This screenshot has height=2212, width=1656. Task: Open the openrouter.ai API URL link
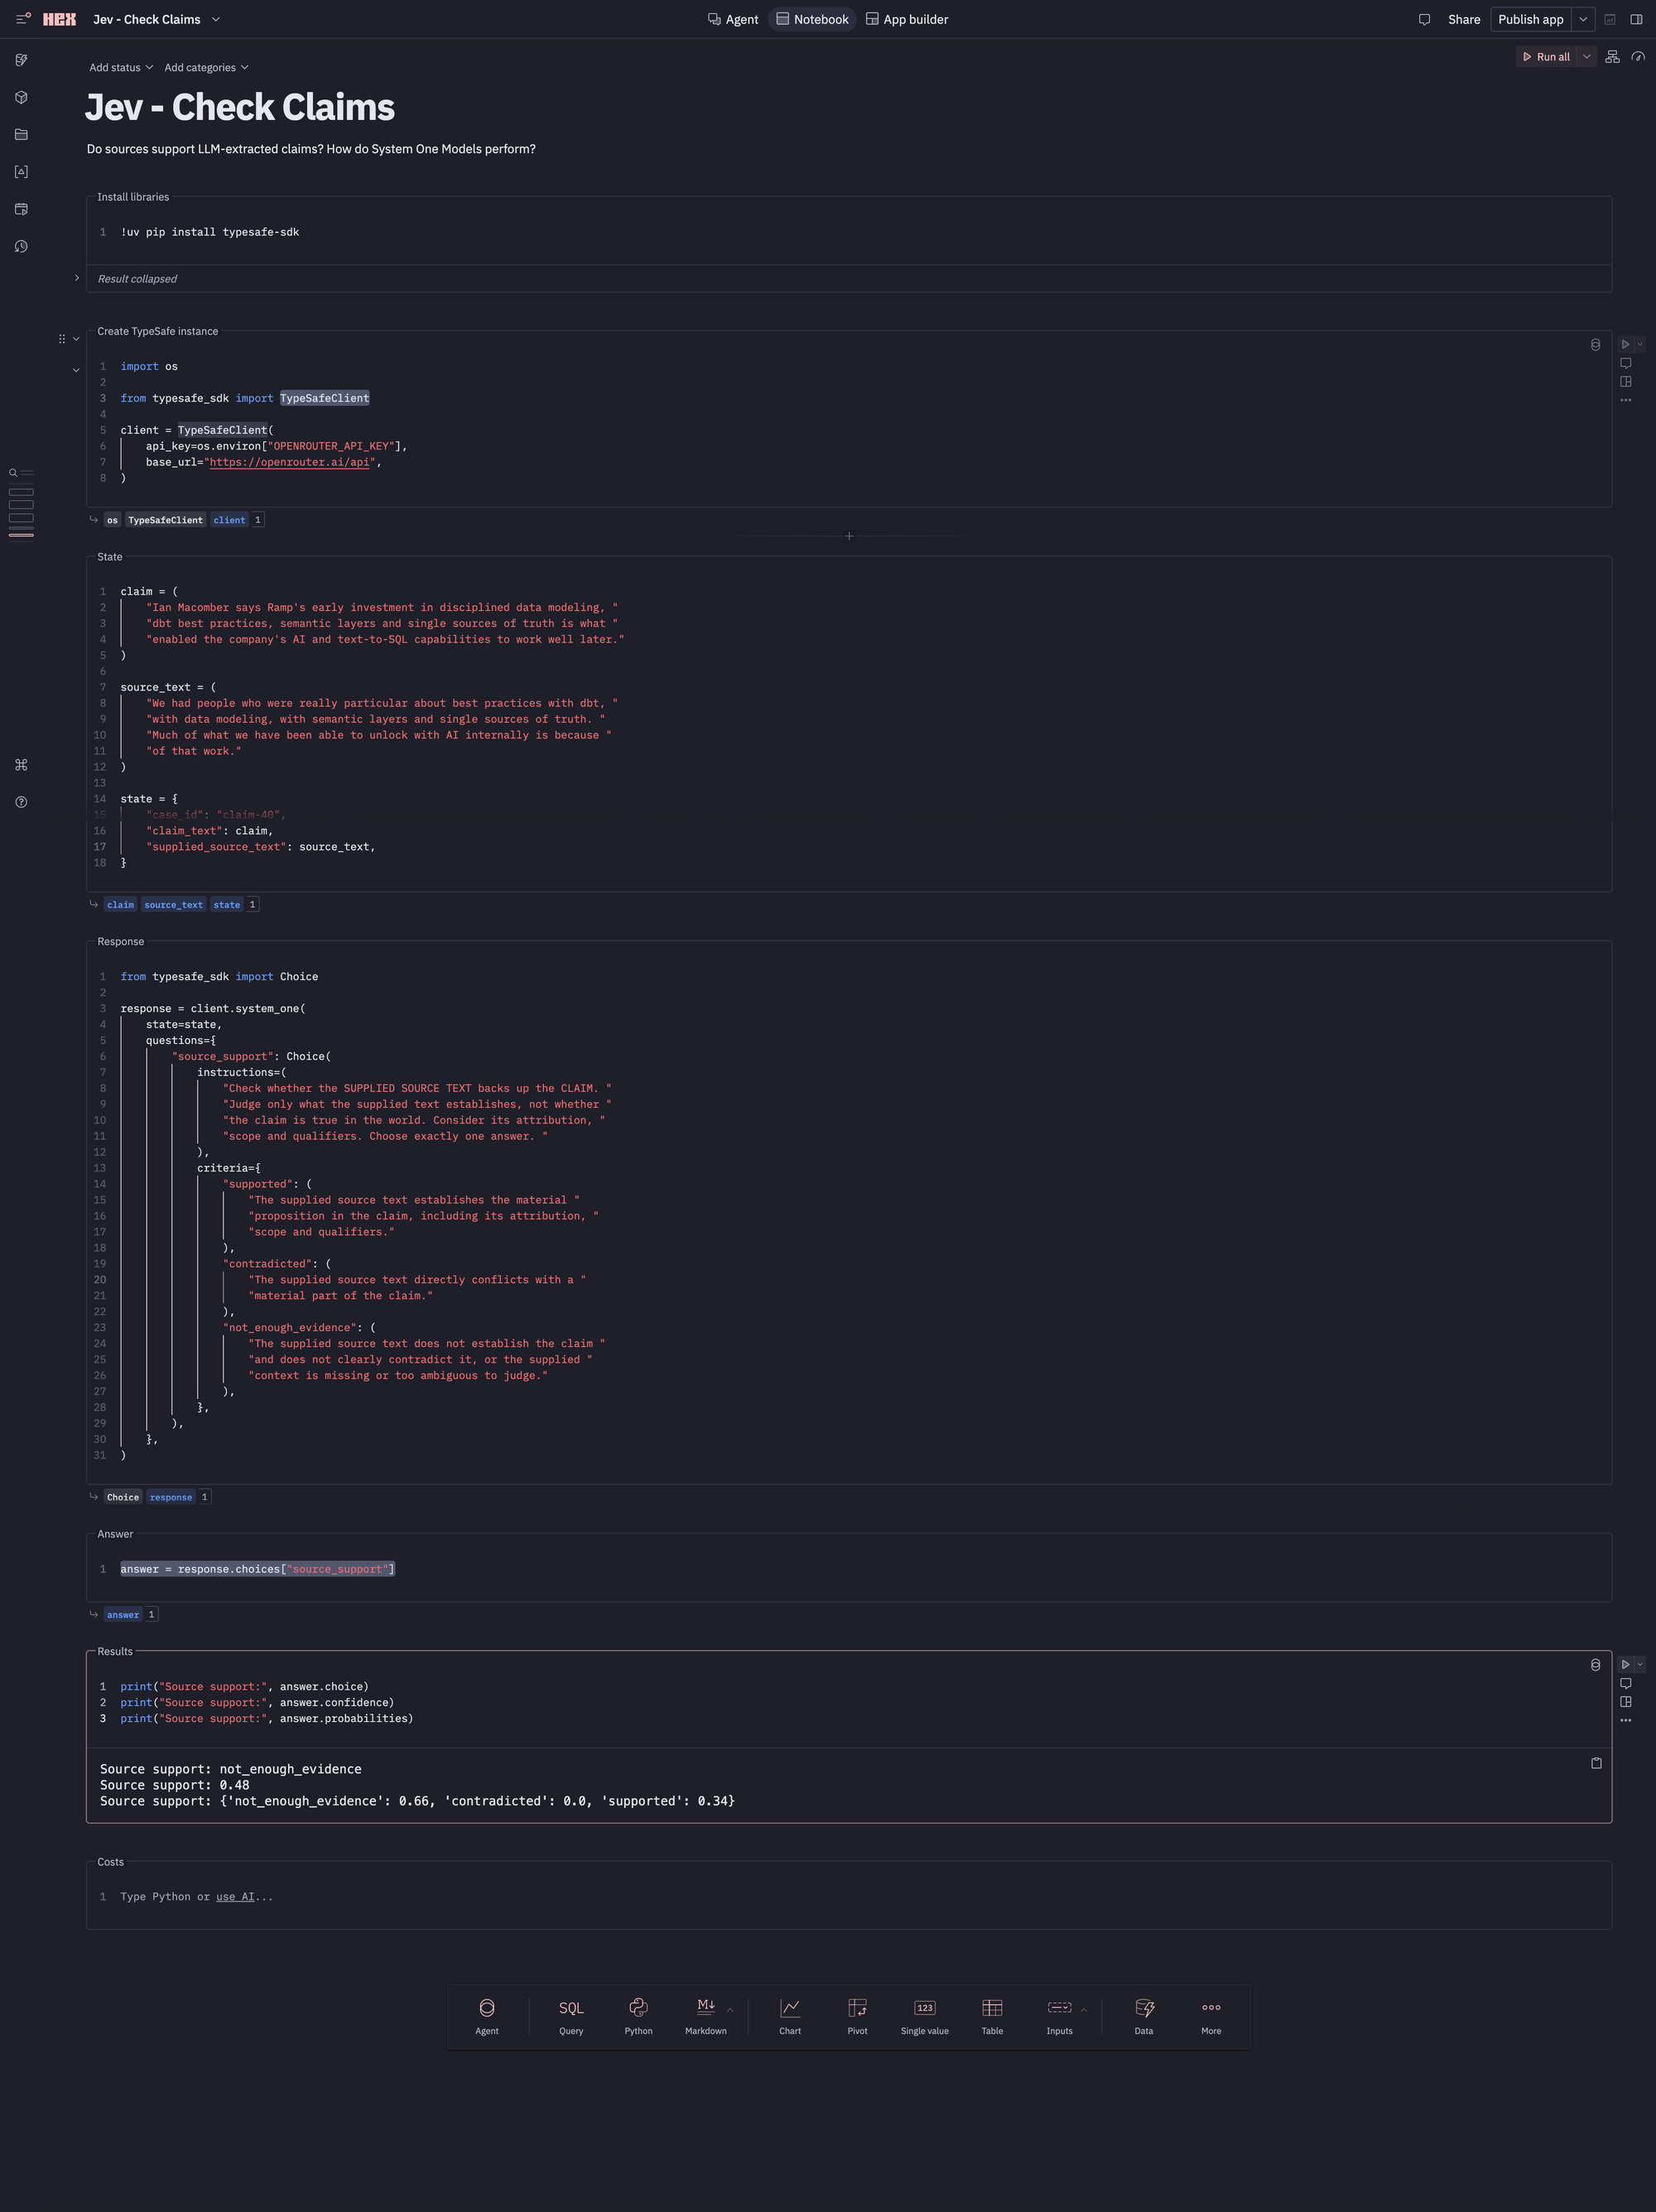[x=290, y=462]
